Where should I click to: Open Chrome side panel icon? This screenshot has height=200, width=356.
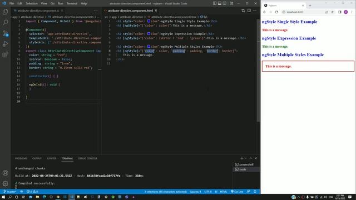(x=340, y=12)
